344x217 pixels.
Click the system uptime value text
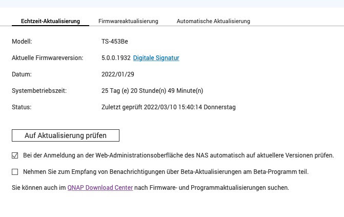pyautogui.click(x=152, y=91)
